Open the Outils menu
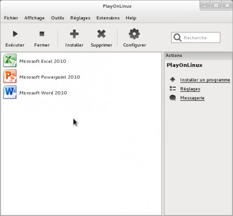This screenshot has width=233, height=216. click(58, 18)
